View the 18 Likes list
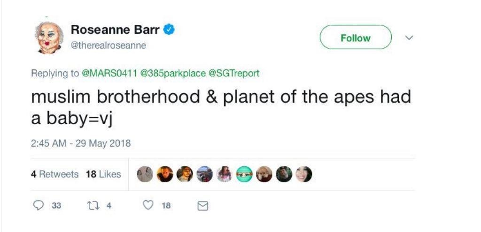 tap(103, 174)
